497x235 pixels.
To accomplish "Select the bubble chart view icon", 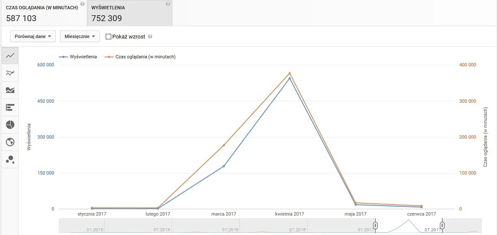I will coord(10,159).
